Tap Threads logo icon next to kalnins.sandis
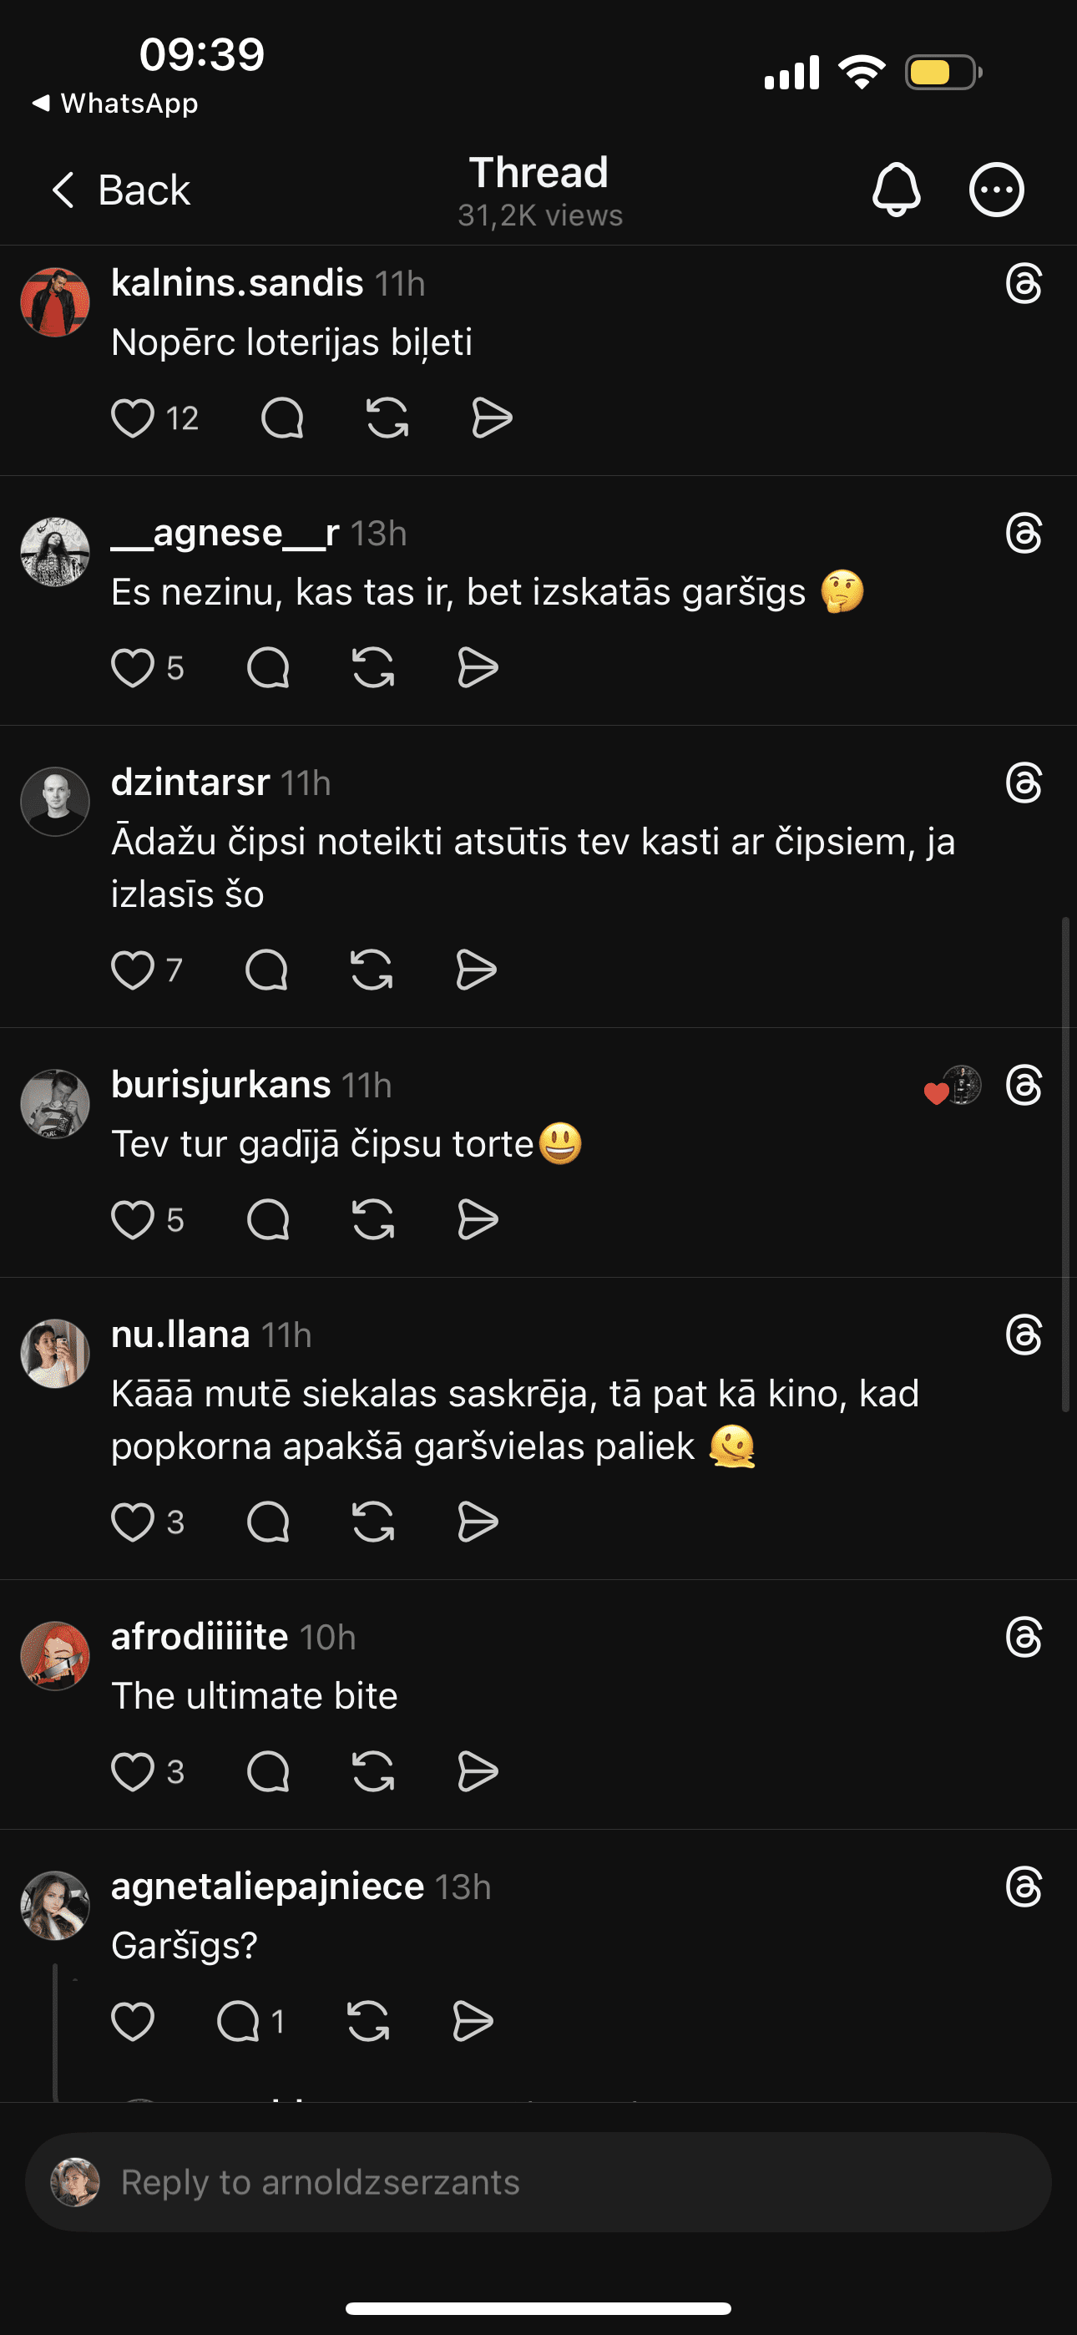The width and height of the screenshot is (1077, 2335). [1024, 284]
